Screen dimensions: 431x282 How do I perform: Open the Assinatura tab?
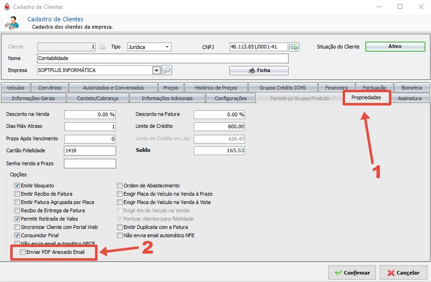(x=410, y=98)
